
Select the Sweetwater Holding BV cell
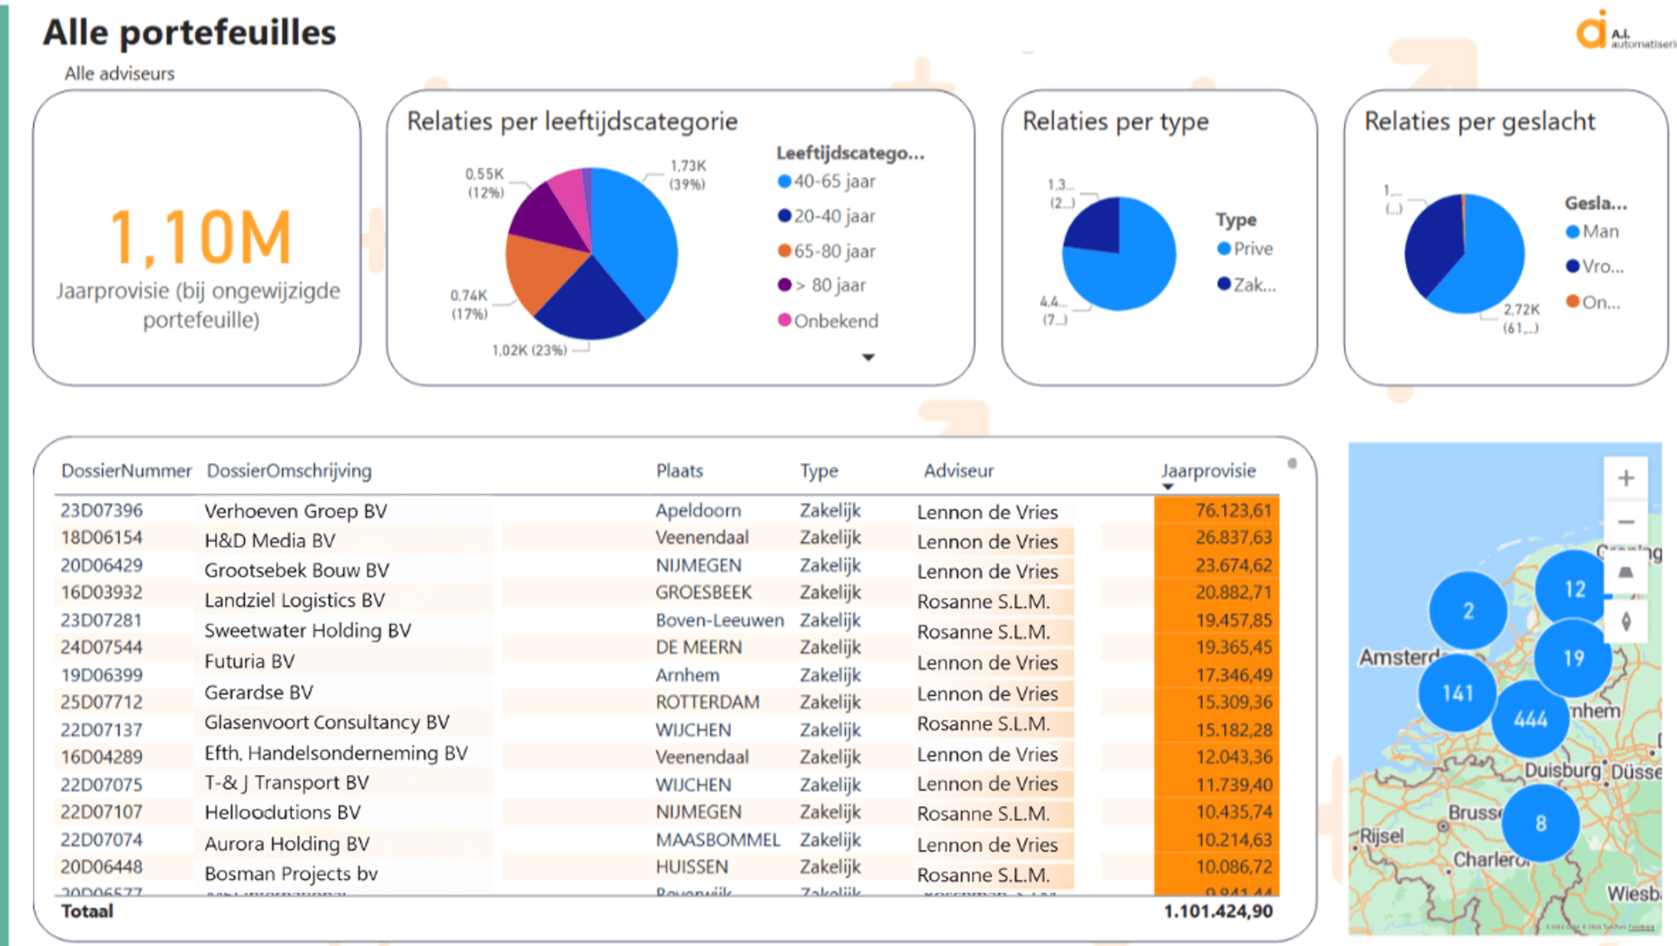[308, 630]
